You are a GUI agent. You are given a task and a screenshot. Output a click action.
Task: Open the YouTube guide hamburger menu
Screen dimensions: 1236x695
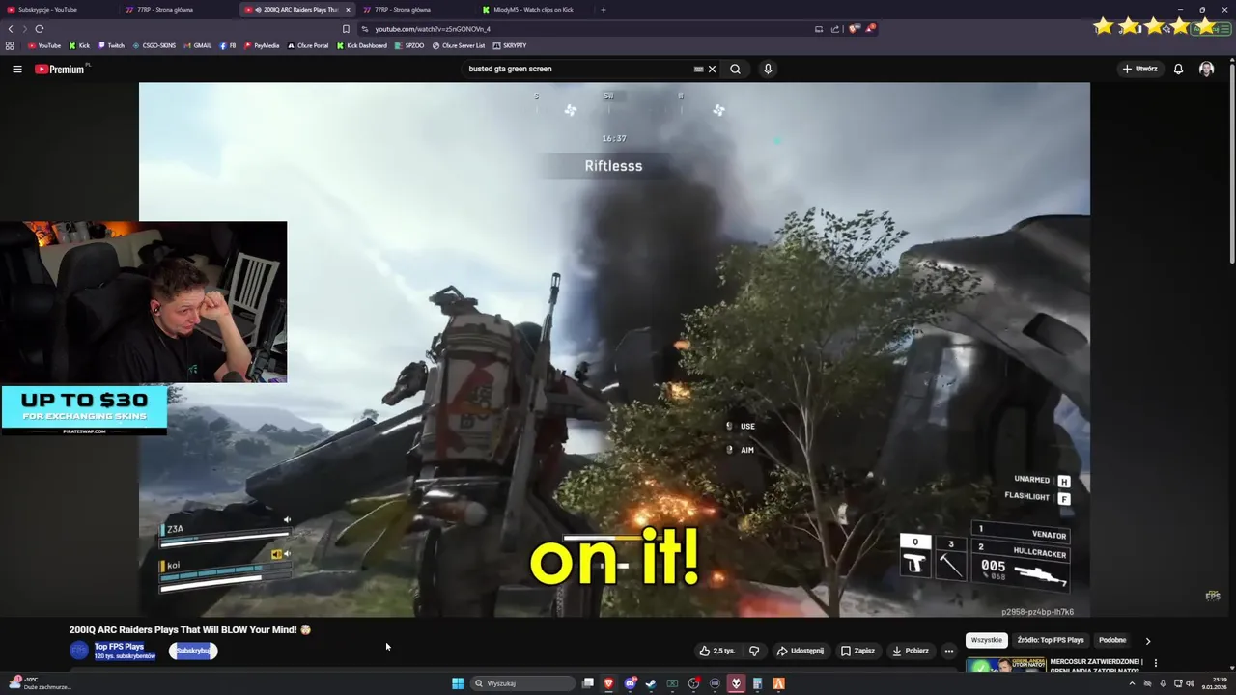16,69
